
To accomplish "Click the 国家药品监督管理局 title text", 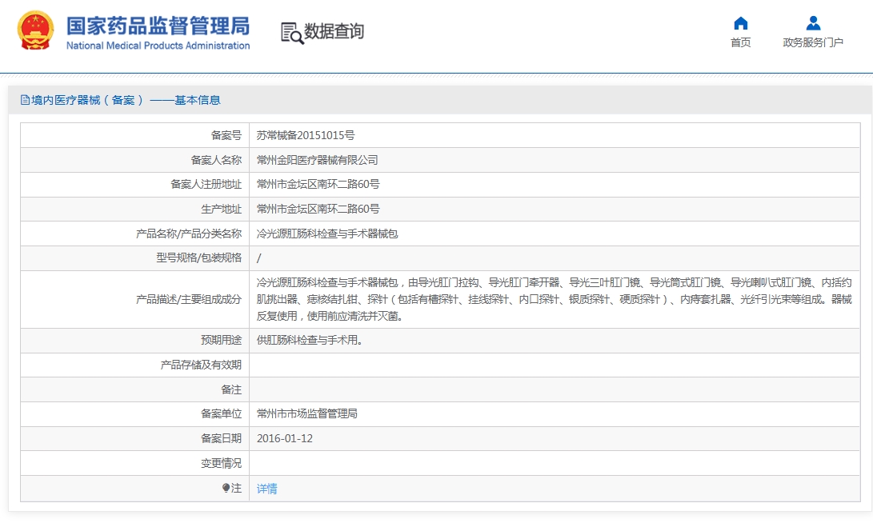I will (158, 26).
